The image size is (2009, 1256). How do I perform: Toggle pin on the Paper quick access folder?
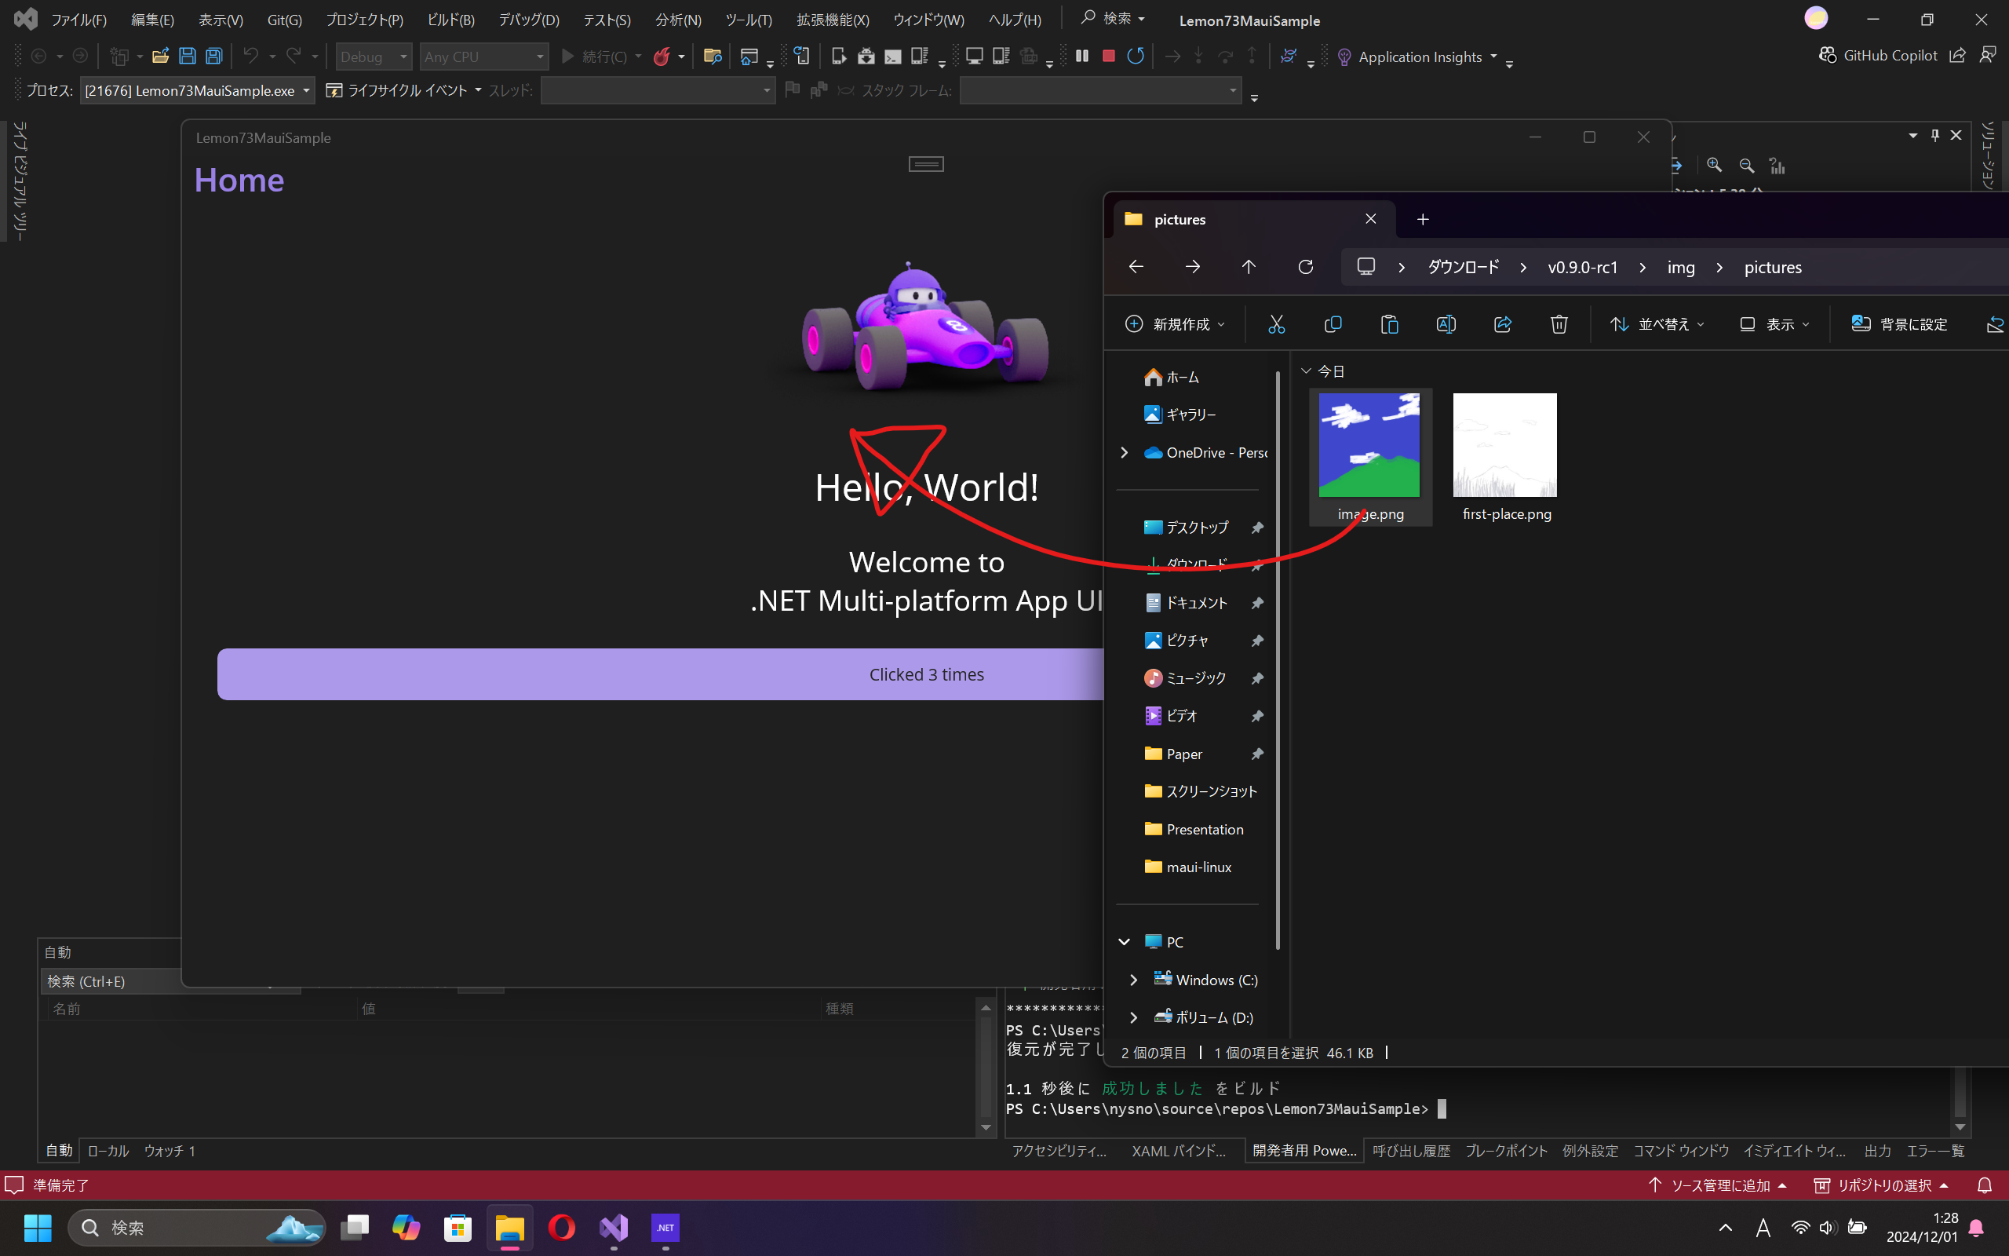click(x=1257, y=754)
